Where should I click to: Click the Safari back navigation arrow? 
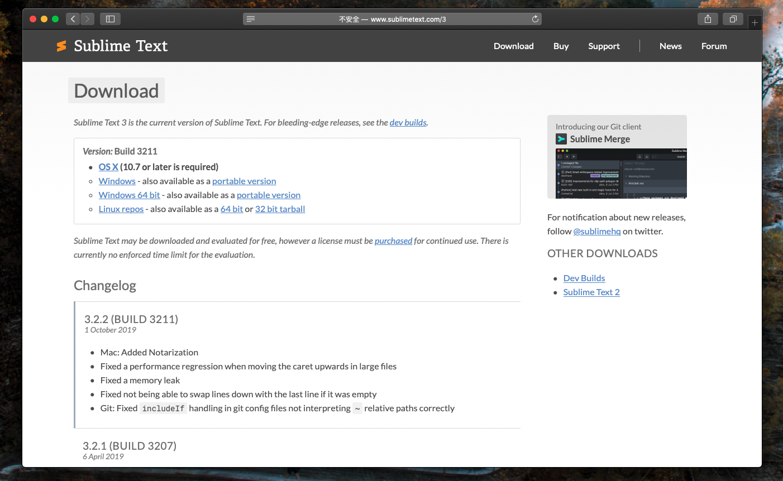(73, 19)
